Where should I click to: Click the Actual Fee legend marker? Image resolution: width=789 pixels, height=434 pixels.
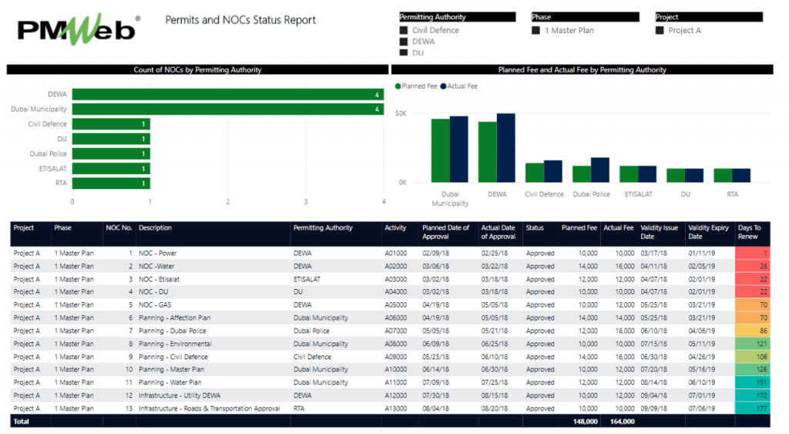(443, 86)
